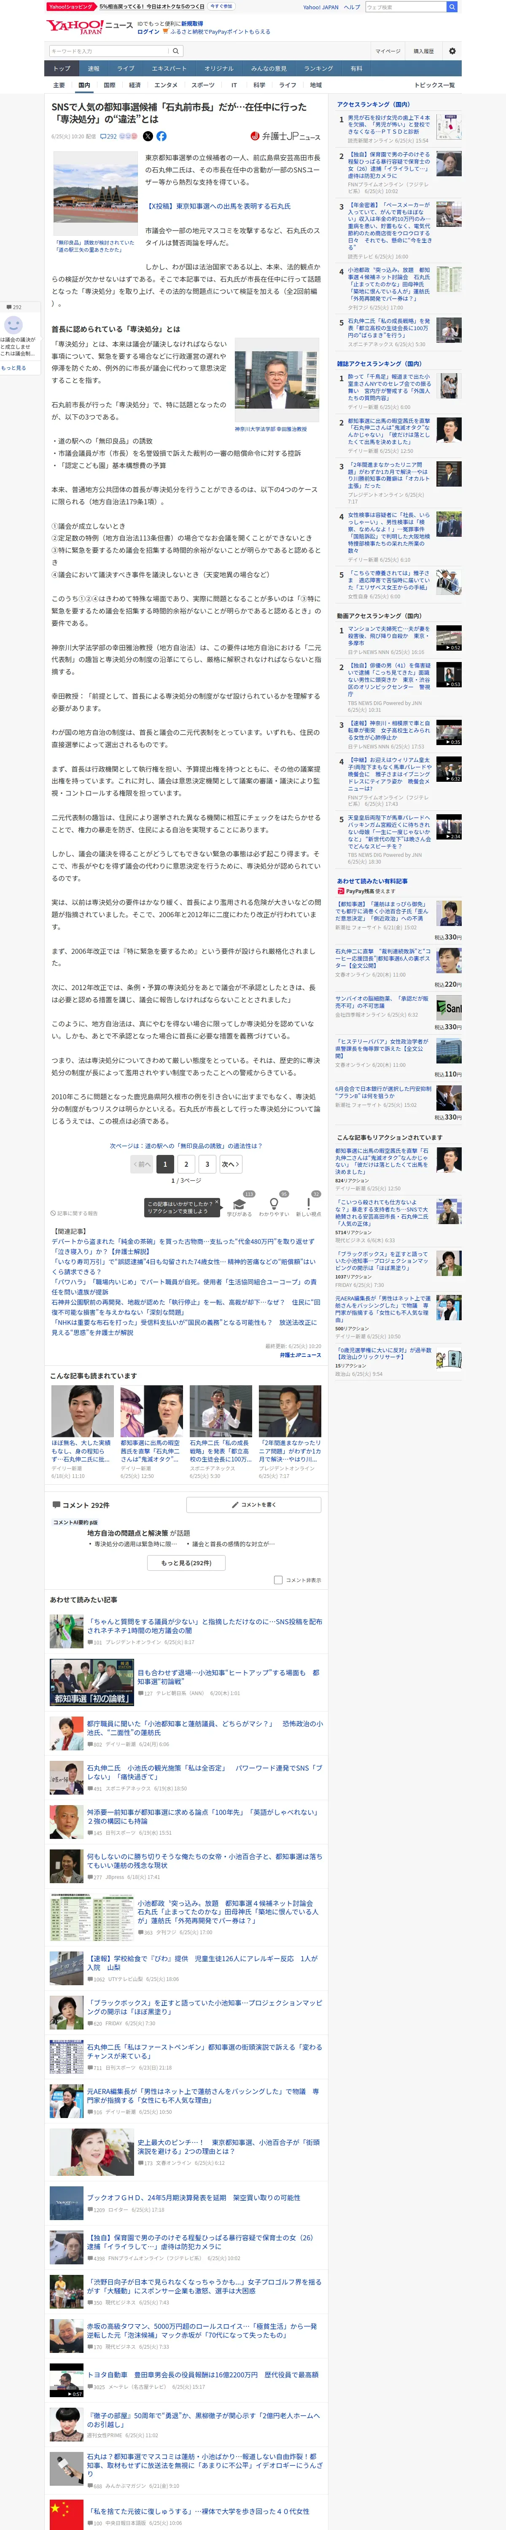Image resolution: width=506 pixels, height=2530 pixels.
Task: Click the floating 292 comment bubble on the left edge
Action: (x=14, y=307)
